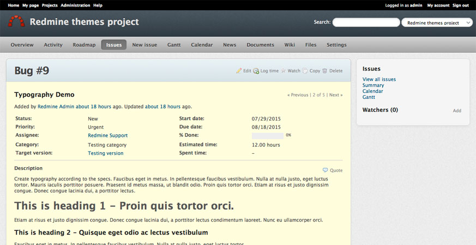
Task: Click the 07/29/2015 start date value
Action: click(x=266, y=118)
